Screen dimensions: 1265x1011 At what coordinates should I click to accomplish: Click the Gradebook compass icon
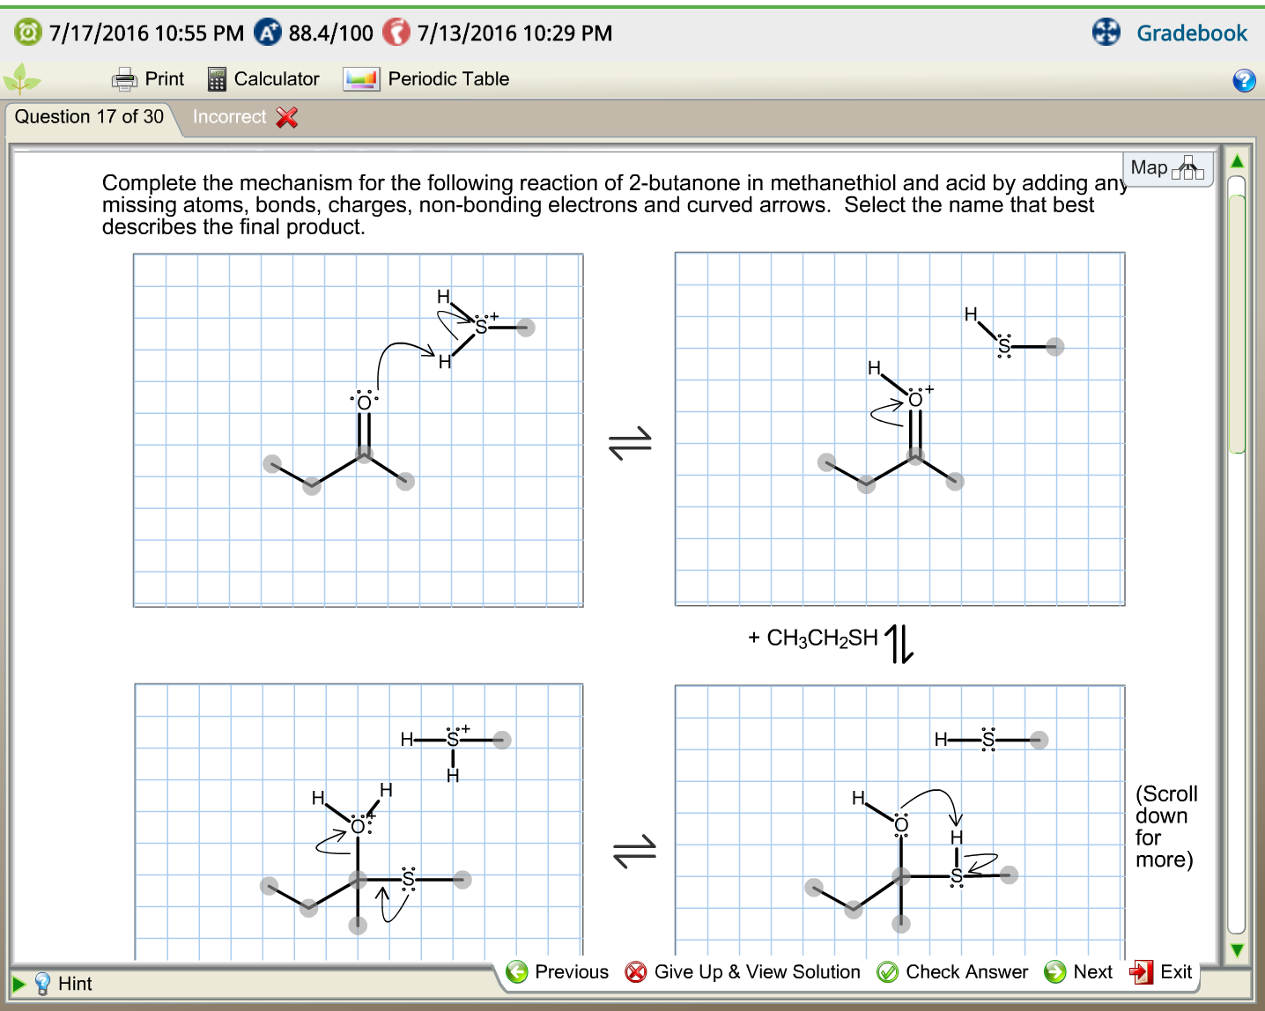[1106, 33]
